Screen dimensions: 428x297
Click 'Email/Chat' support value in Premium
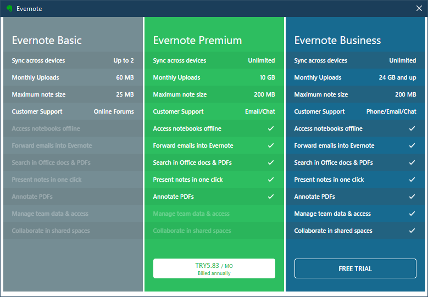[x=260, y=111]
